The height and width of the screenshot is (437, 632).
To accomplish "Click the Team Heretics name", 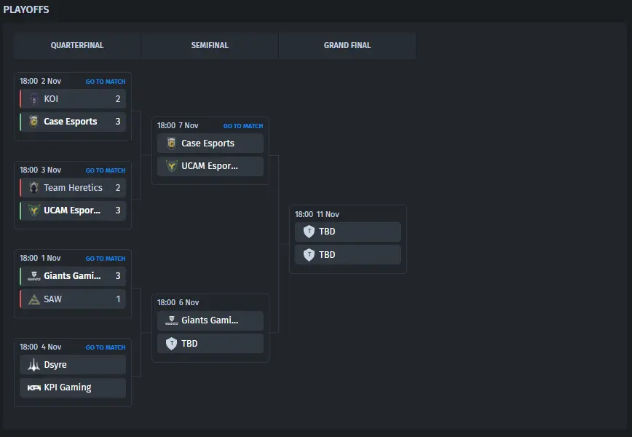I will tap(74, 187).
